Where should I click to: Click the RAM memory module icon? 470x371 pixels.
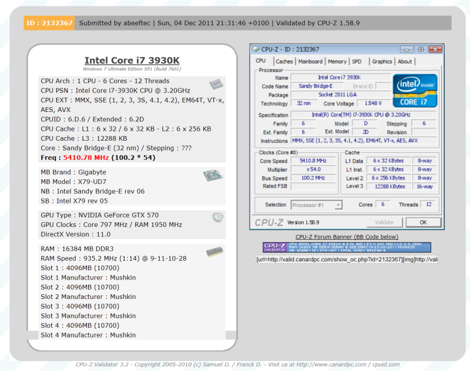(x=214, y=251)
